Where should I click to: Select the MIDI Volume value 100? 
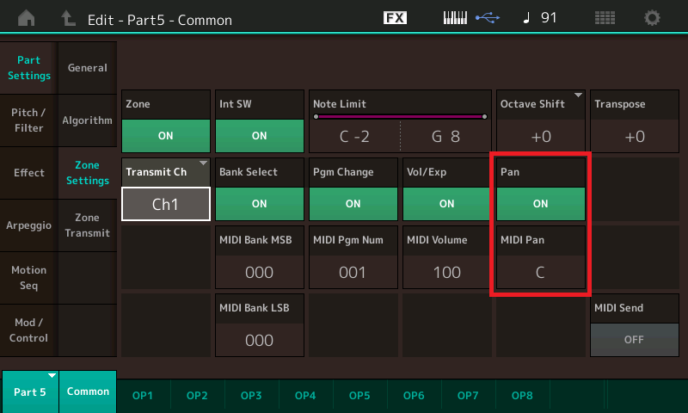tap(446, 272)
